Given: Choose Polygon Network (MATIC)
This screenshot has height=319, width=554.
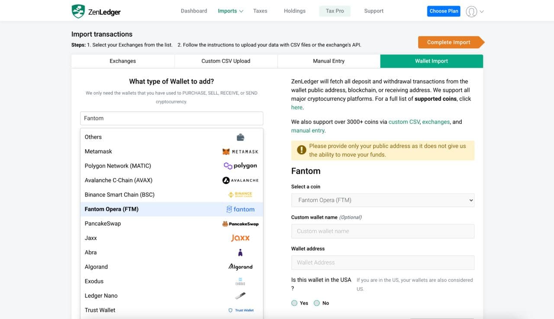Looking at the screenshot, I should pos(172,166).
